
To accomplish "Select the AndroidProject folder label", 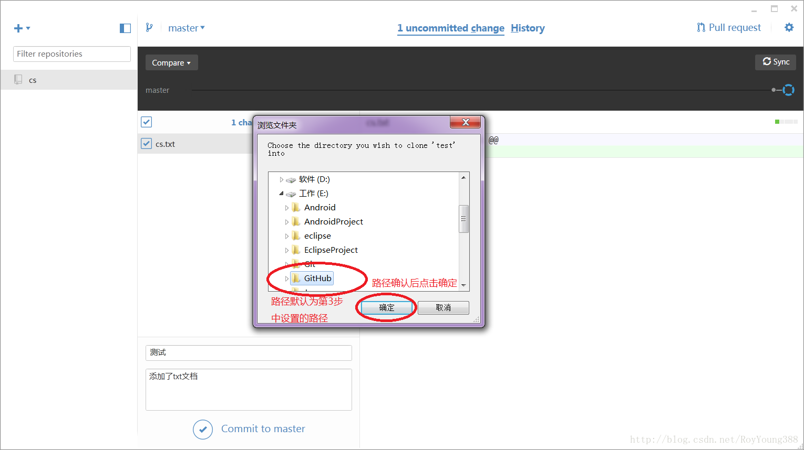I will point(334,222).
